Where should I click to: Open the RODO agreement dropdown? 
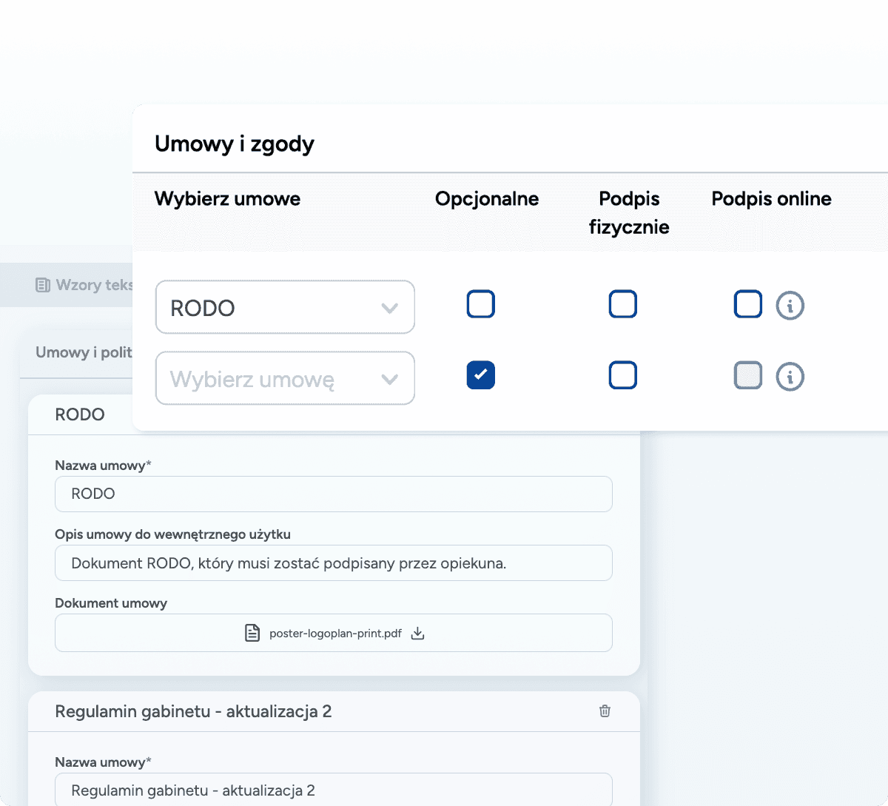(x=285, y=307)
